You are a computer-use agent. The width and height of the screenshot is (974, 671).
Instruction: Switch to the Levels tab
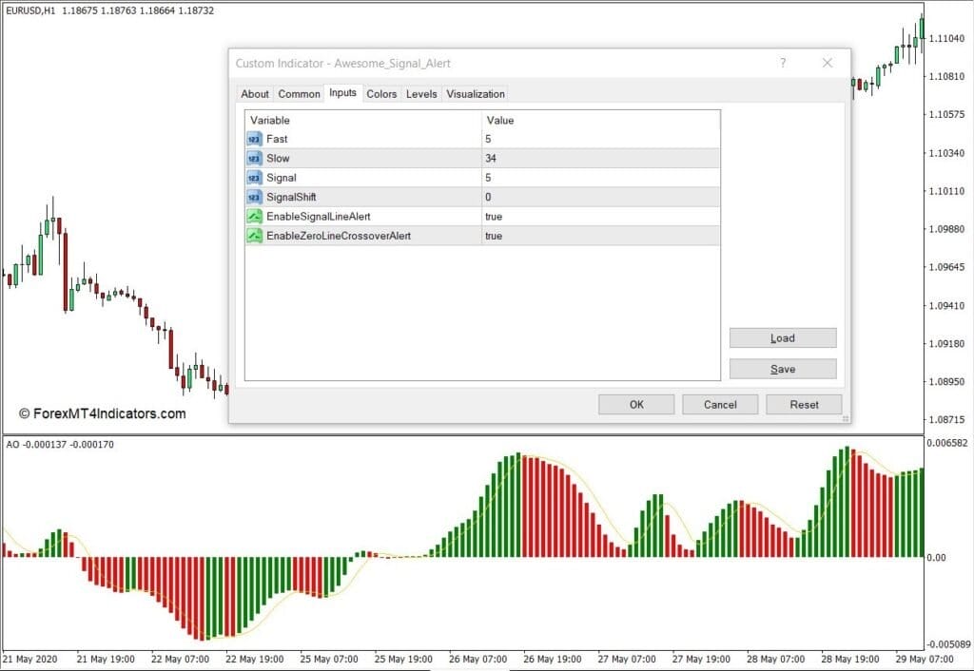[421, 94]
